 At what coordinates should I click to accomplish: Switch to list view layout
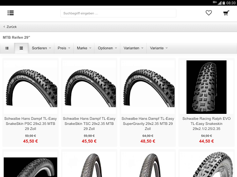tap(7, 48)
